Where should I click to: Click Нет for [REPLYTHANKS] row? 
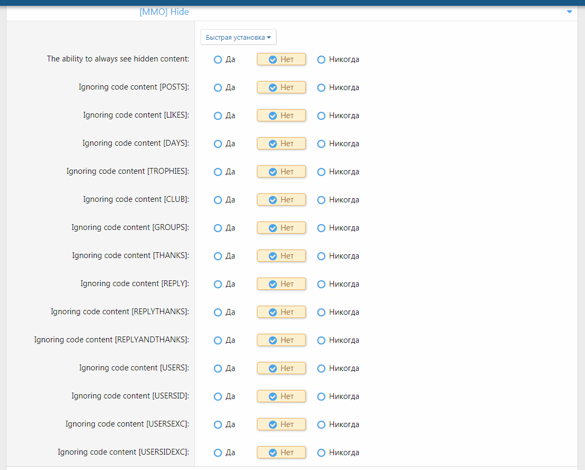point(281,312)
